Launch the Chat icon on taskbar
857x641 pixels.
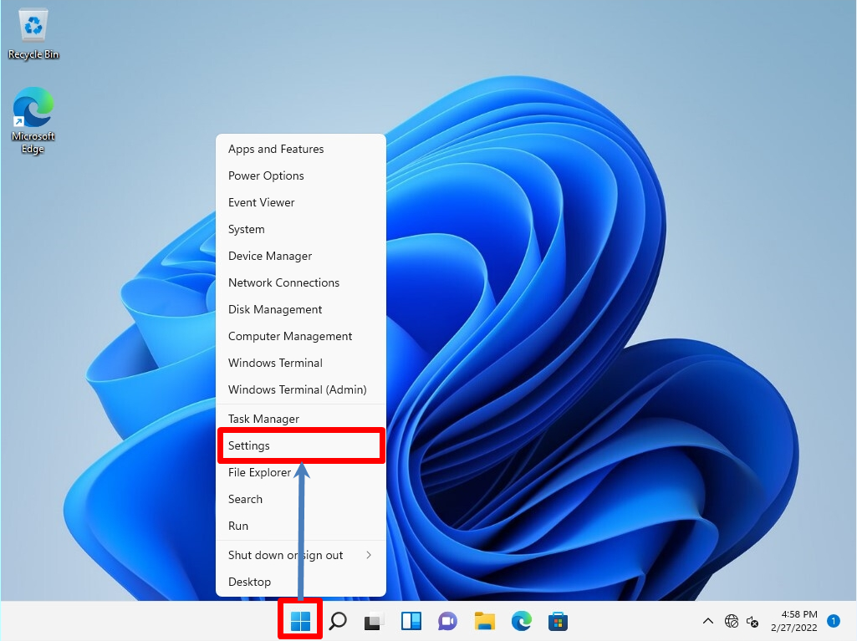447,621
